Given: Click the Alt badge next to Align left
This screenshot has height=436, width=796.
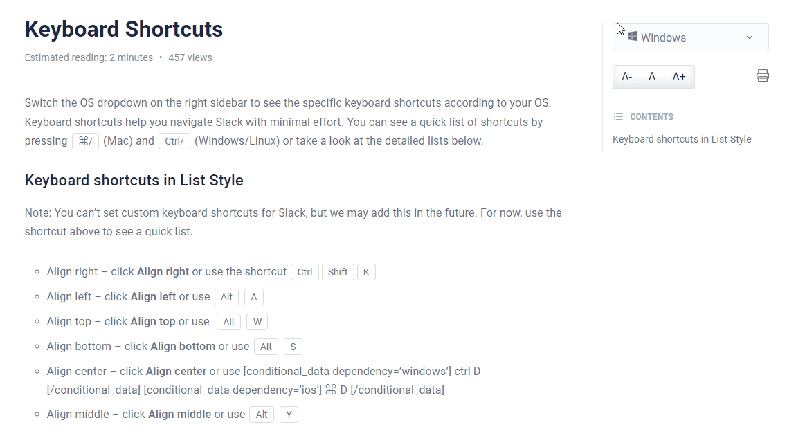Looking at the screenshot, I should [x=226, y=296].
